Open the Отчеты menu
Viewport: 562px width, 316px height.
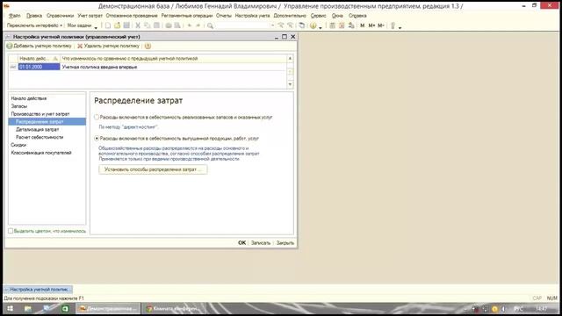(224, 16)
